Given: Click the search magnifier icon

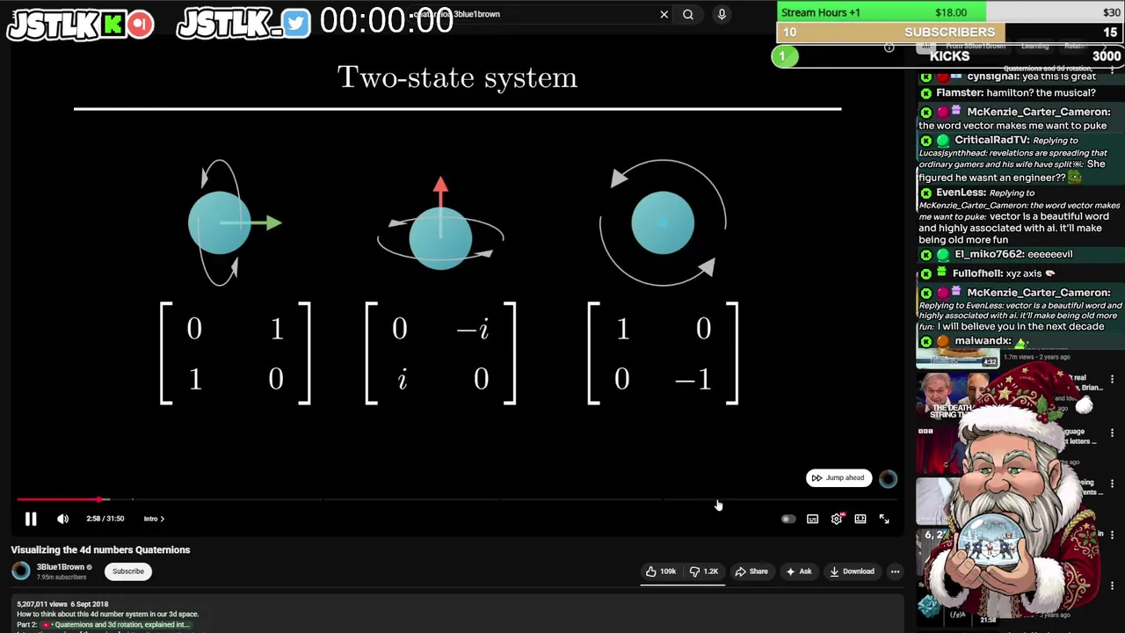Looking at the screenshot, I should click(x=688, y=14).
